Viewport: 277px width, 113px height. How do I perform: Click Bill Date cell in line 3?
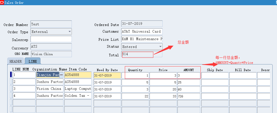click(243, 89)
